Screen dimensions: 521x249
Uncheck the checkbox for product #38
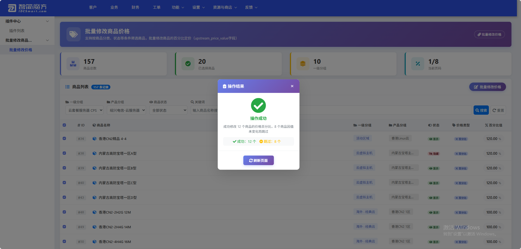point(64,153)
